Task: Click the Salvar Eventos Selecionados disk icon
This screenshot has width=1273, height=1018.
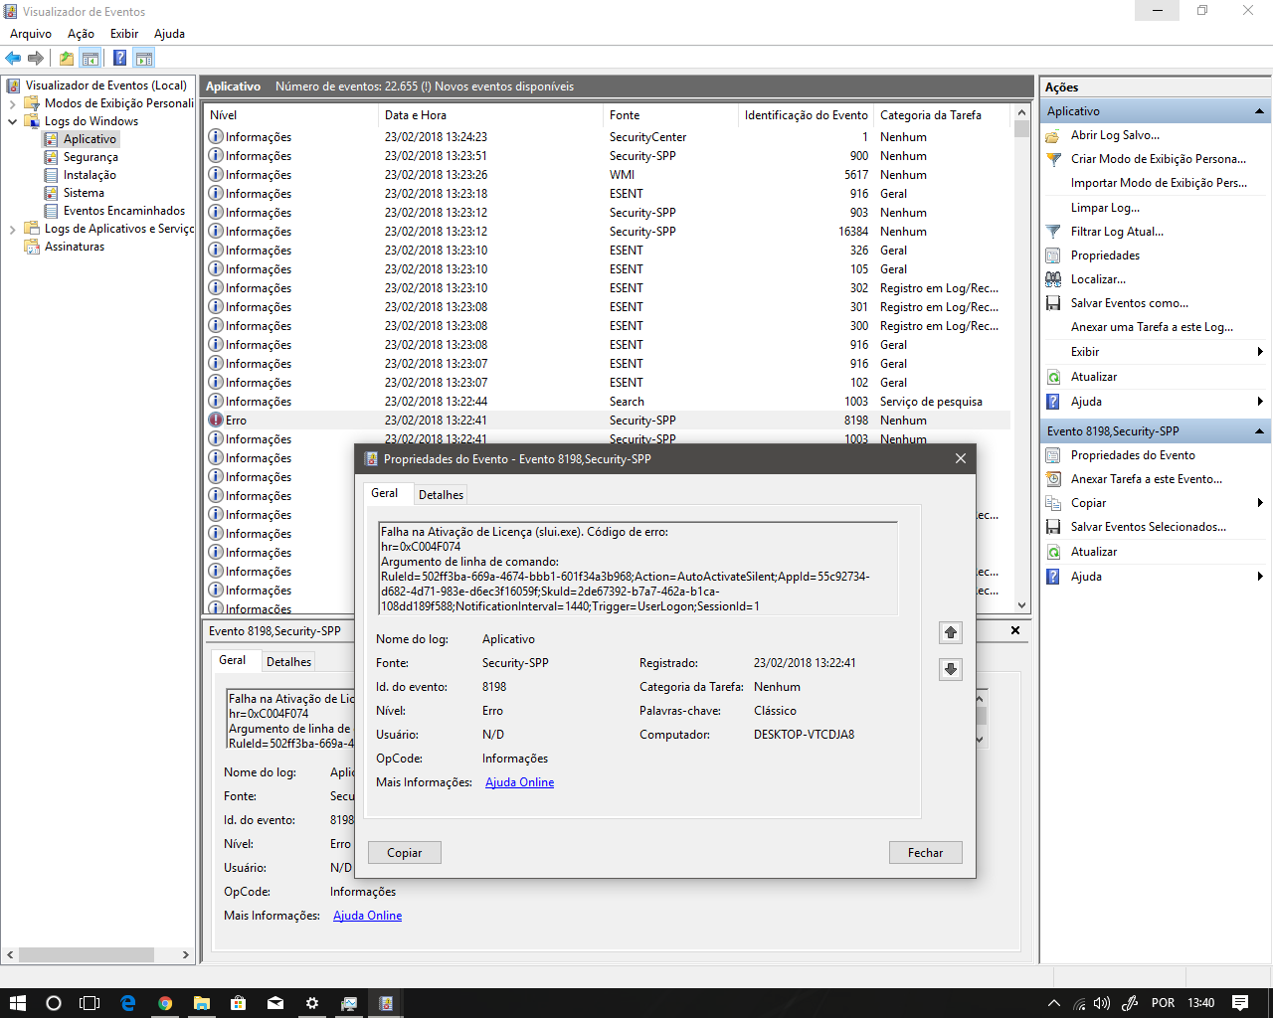Action: click(x=1053, y=527)
